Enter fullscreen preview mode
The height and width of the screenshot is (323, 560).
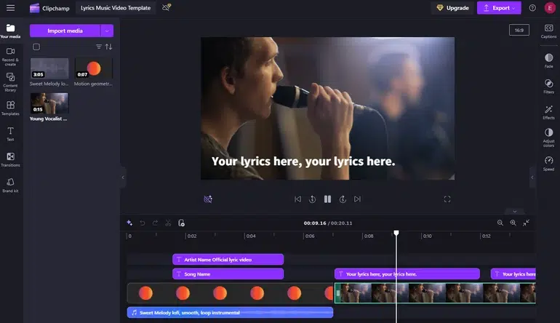pyautogui.click(x=447, y=199)
